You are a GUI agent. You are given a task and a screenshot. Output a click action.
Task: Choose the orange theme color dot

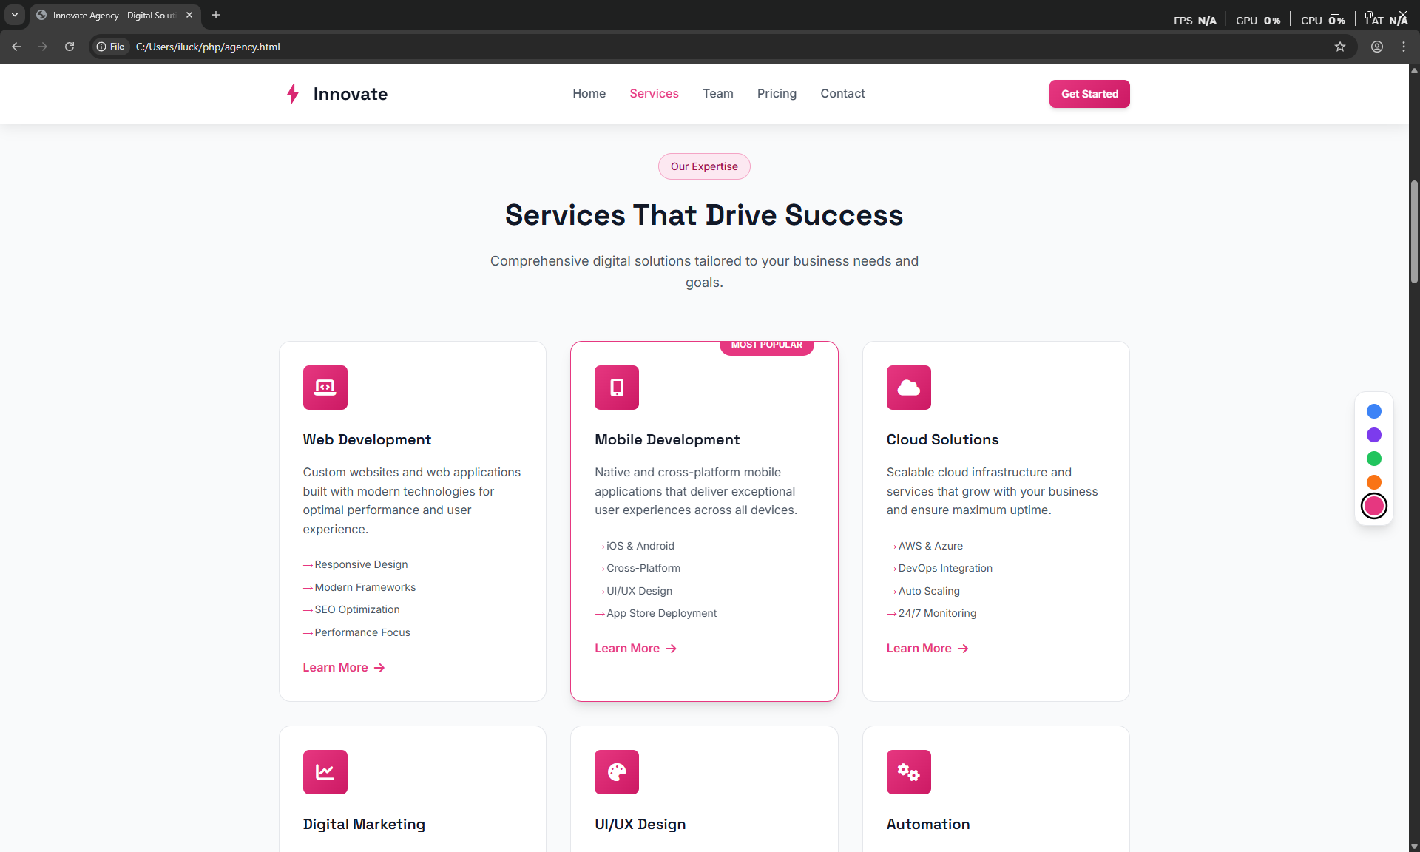tap(1373, 482)
